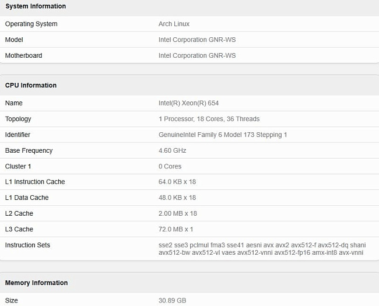Image resolution: width=379 pixels, height=306 pixels.
Task: Select the Identifier label
Action: [17, 135]
